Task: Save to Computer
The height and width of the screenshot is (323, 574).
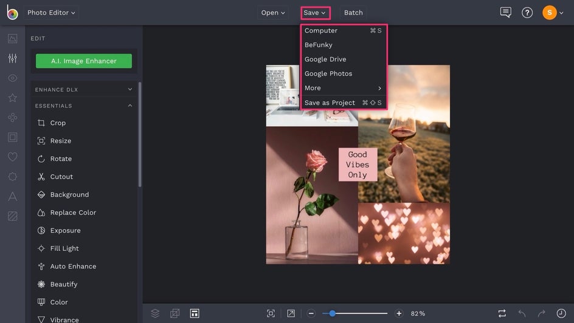Action: (343, 31)
